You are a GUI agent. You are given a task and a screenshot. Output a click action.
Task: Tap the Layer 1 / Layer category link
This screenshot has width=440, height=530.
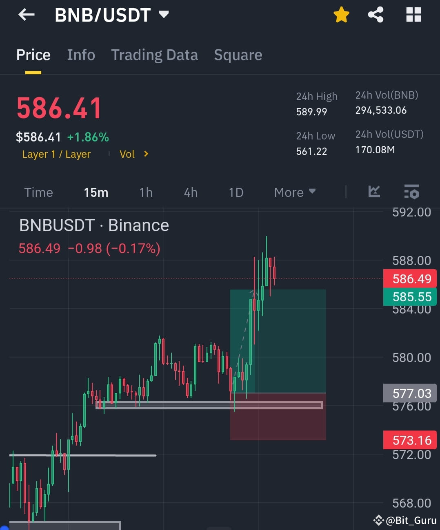click(56, 154)
